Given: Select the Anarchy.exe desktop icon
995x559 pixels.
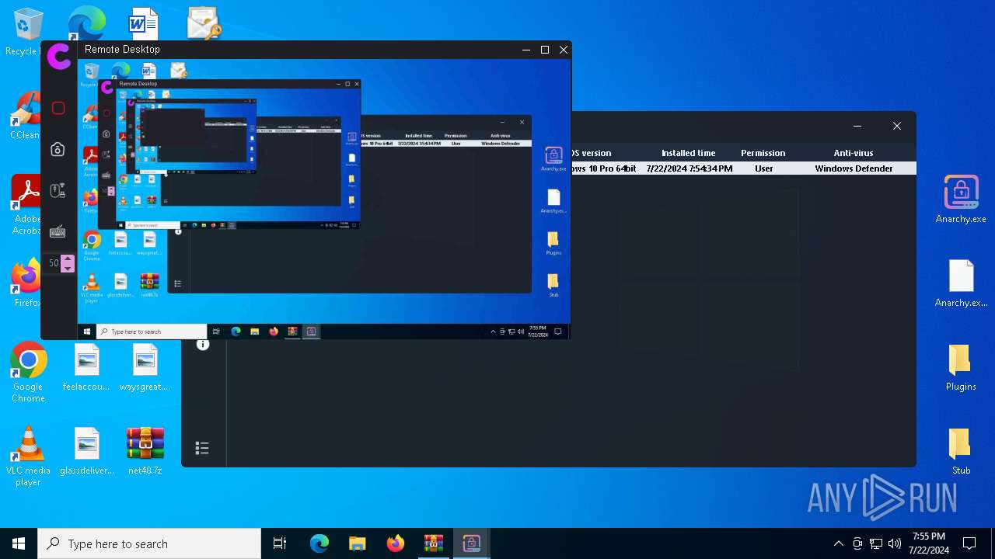Looking at the screenshot, I should pos(961,200).
